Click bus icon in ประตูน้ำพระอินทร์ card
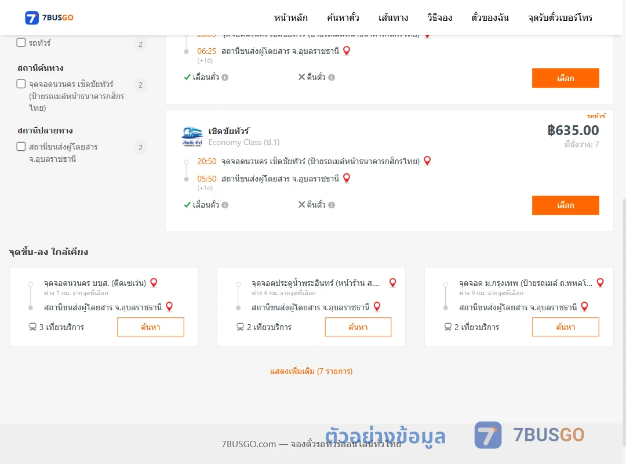Viewport: 626px width, 464px height. point(240,327)
